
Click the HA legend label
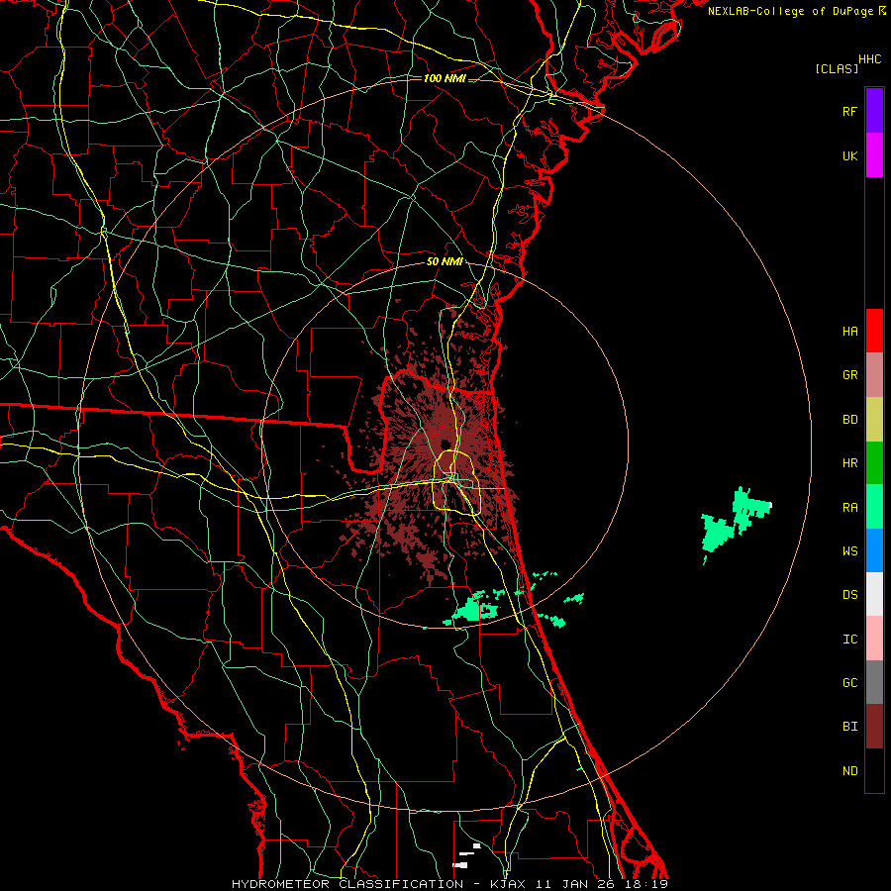tap(849, 331)
